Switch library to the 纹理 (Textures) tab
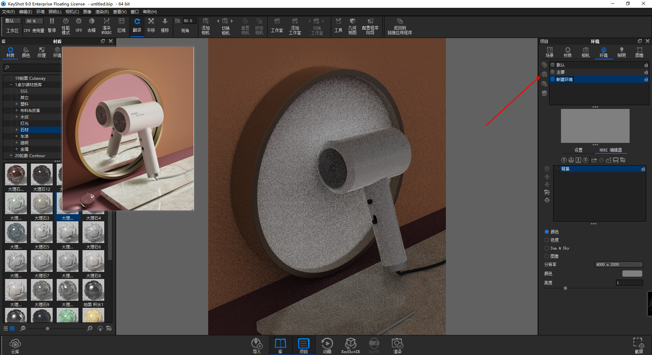652x355 pixels. (41, 53)
